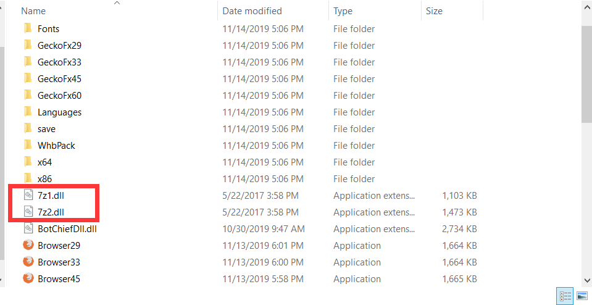Select the GeckoFx29 folder icon
The height and width of the screenshot is (305, 592).
(27, 45)
